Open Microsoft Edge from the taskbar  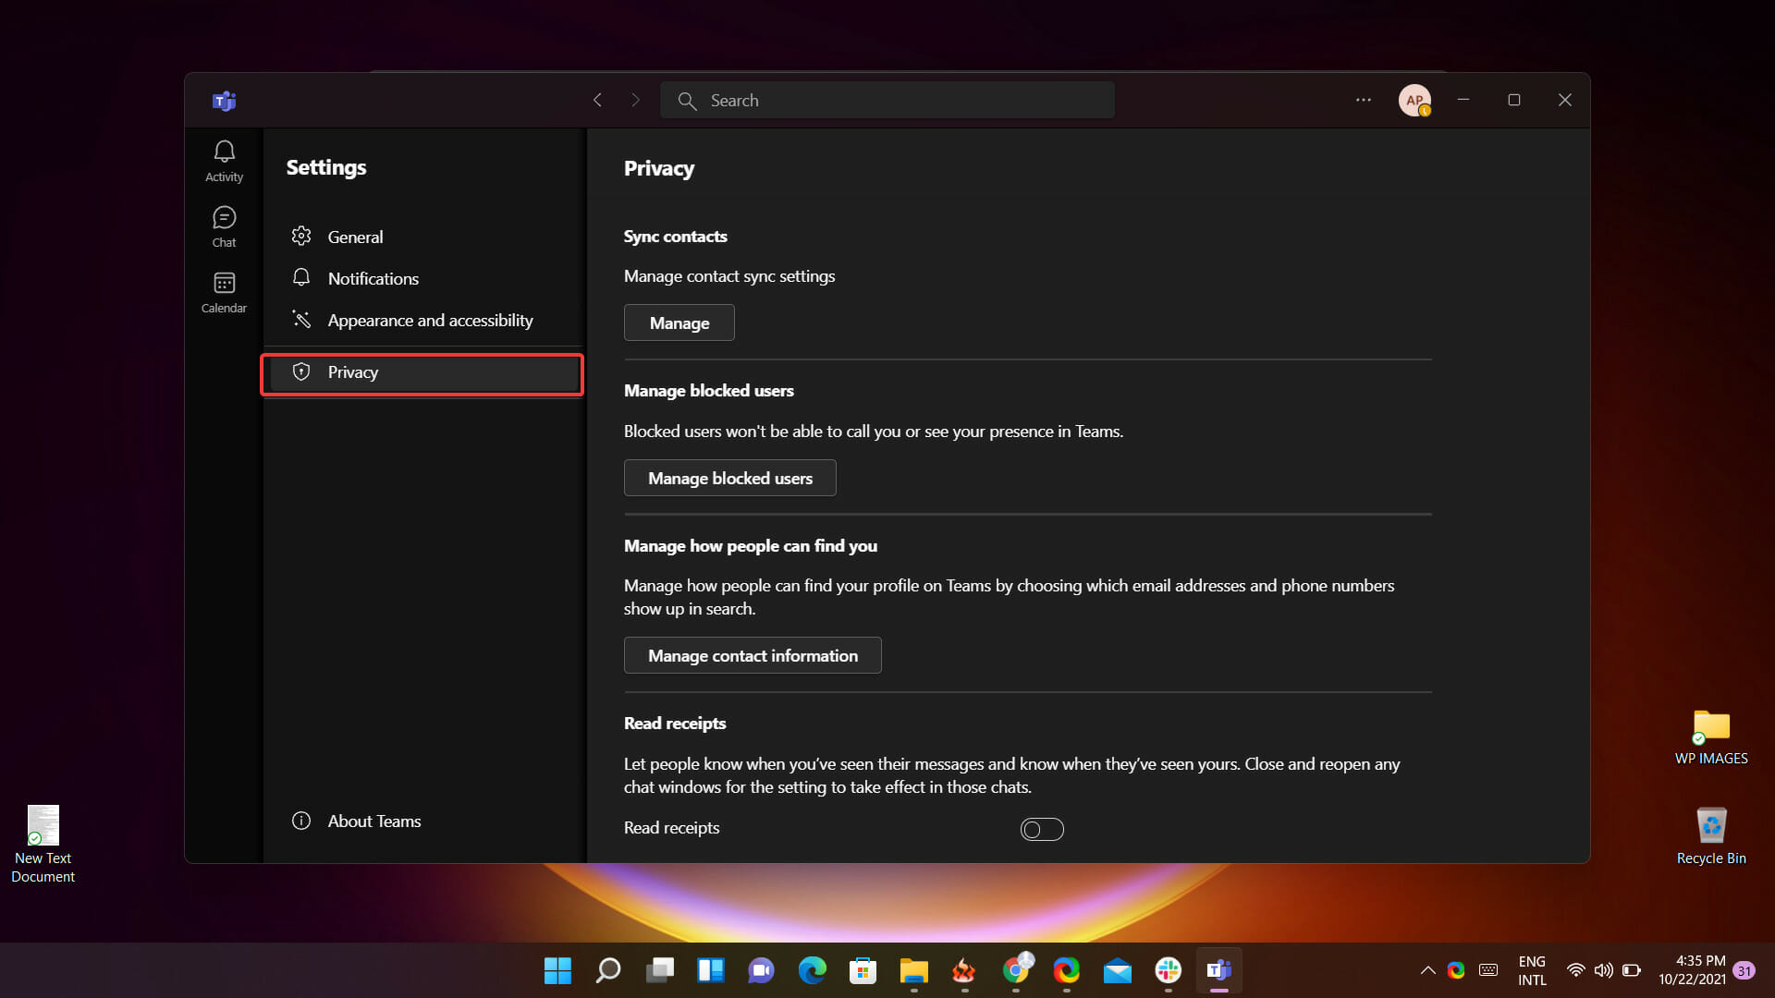pyautogui.click(x=812, y=970)
